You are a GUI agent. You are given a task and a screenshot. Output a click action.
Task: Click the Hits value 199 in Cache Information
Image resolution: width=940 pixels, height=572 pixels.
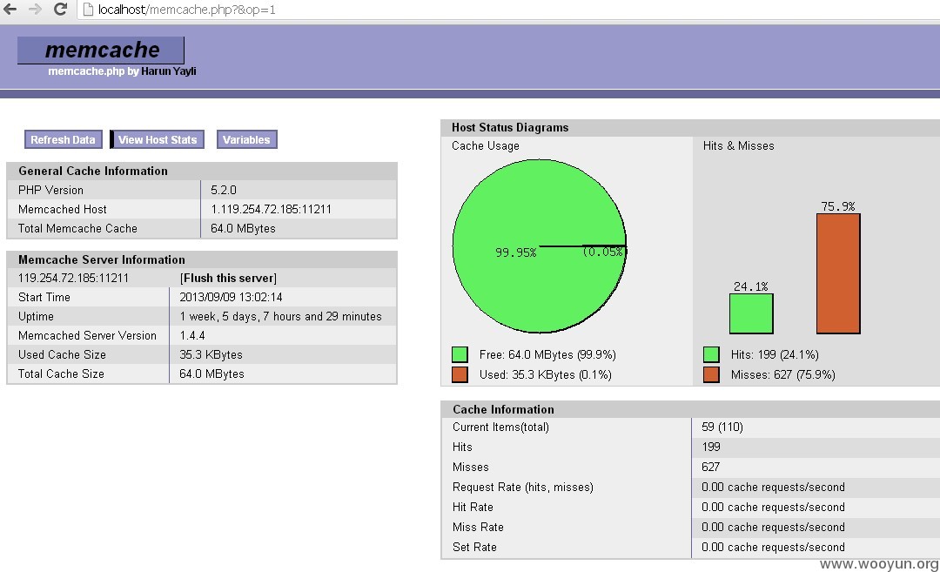(x=711, y=447)
